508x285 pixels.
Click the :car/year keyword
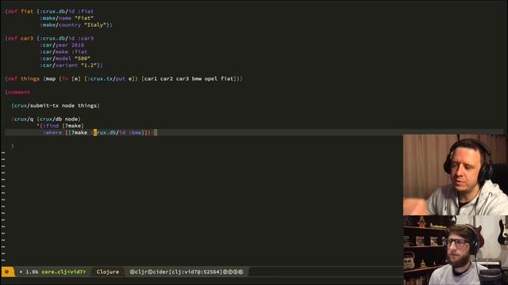tap(54, 45)
